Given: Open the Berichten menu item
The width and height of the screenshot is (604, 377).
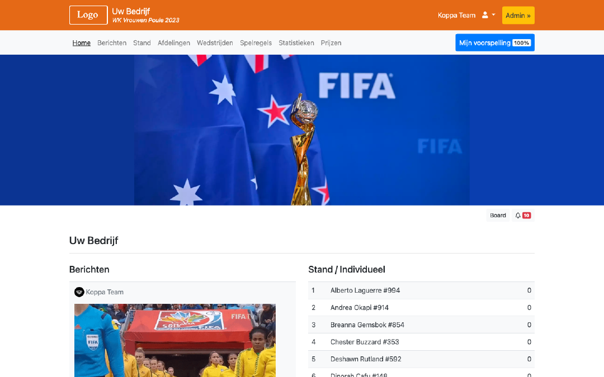Looking at the screenshot, I should click(112, 42).
